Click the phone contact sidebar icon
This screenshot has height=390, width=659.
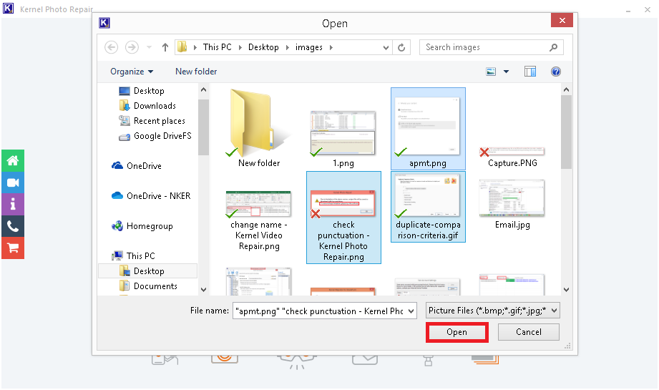tap(13, 226)
